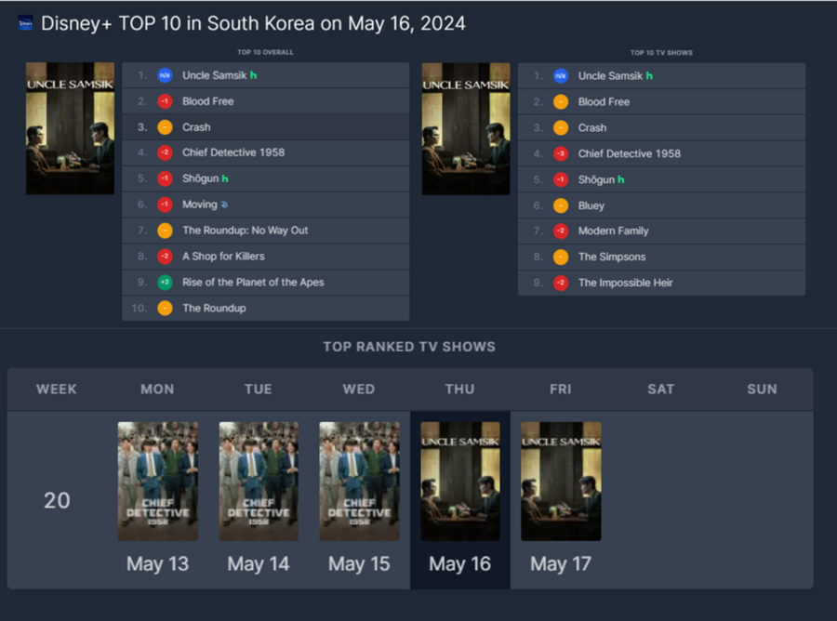Click red -2 badge beside Modern Family
The height and width of the screenshot is (621, 837).
[x=561, y=231]
